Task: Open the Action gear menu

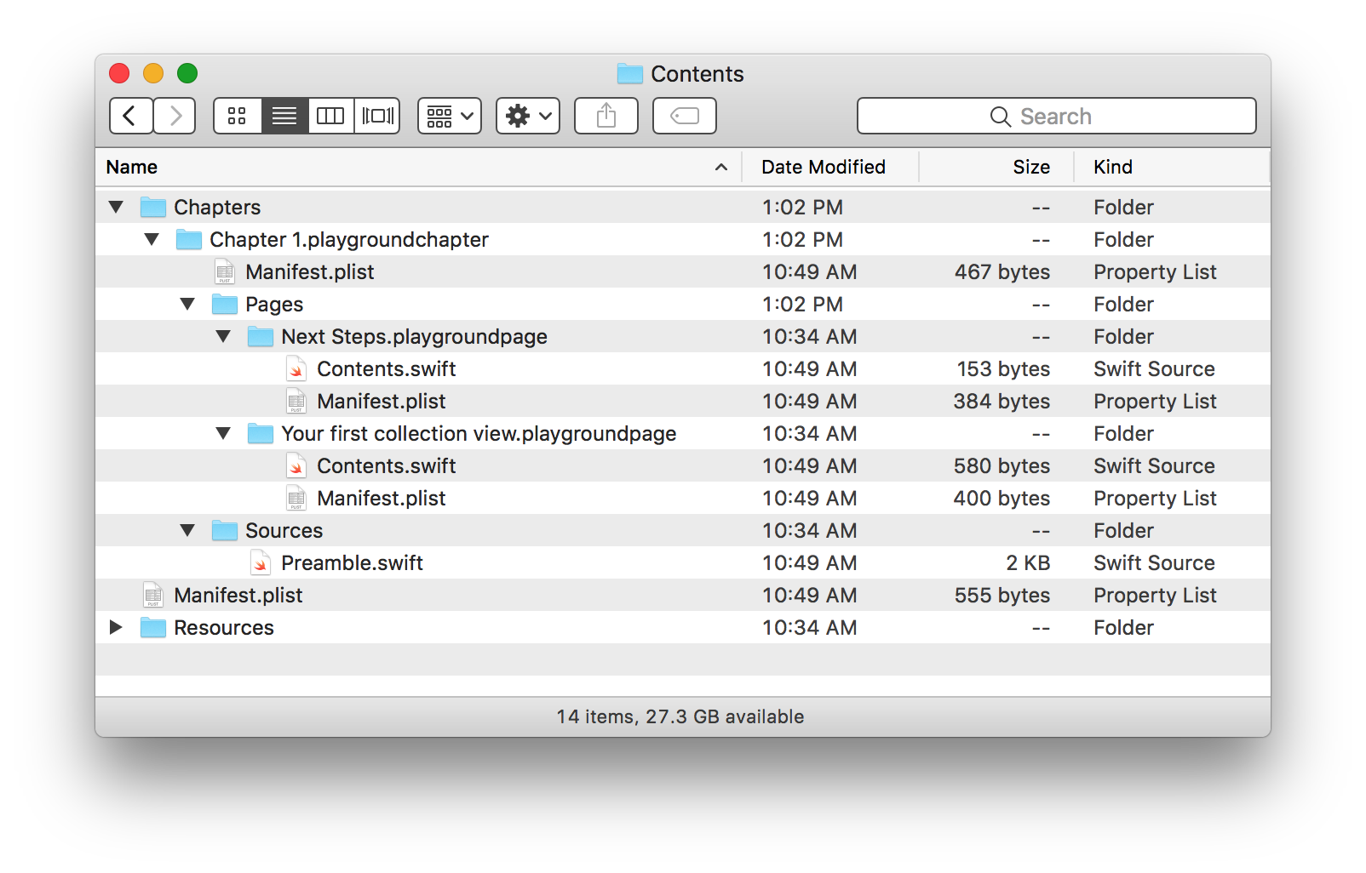Action: click(x=527, y=116)
